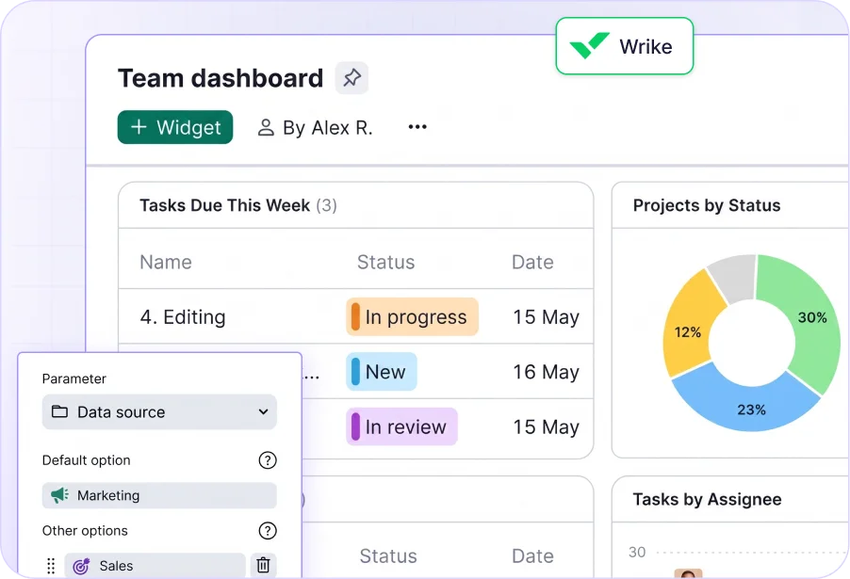Change the New status badge
The image size is (850, 579).
381,372
